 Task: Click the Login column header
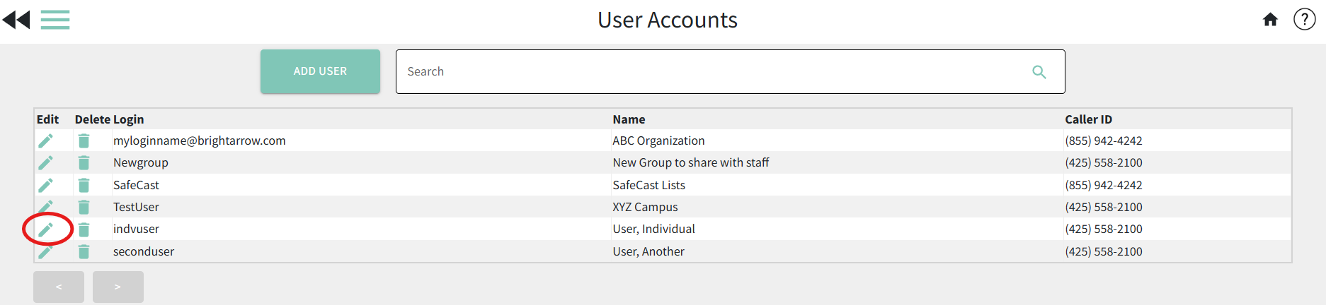tap(128, 119)
